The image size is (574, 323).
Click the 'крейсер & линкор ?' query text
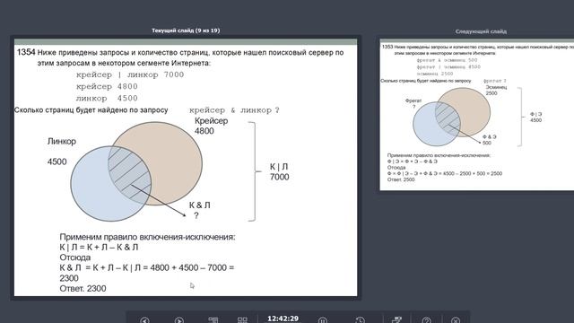coord(234,110)
